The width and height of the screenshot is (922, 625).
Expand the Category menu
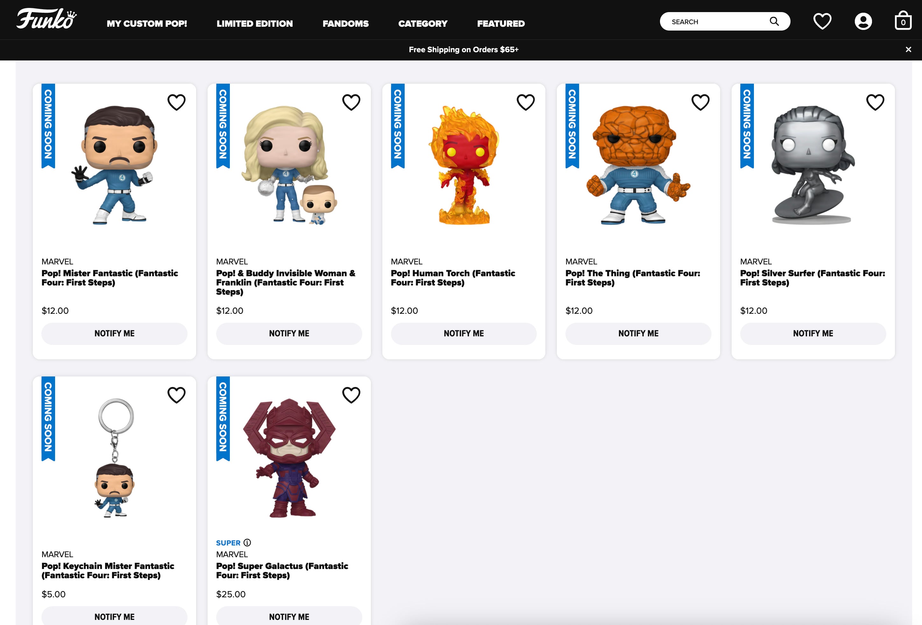422,24
